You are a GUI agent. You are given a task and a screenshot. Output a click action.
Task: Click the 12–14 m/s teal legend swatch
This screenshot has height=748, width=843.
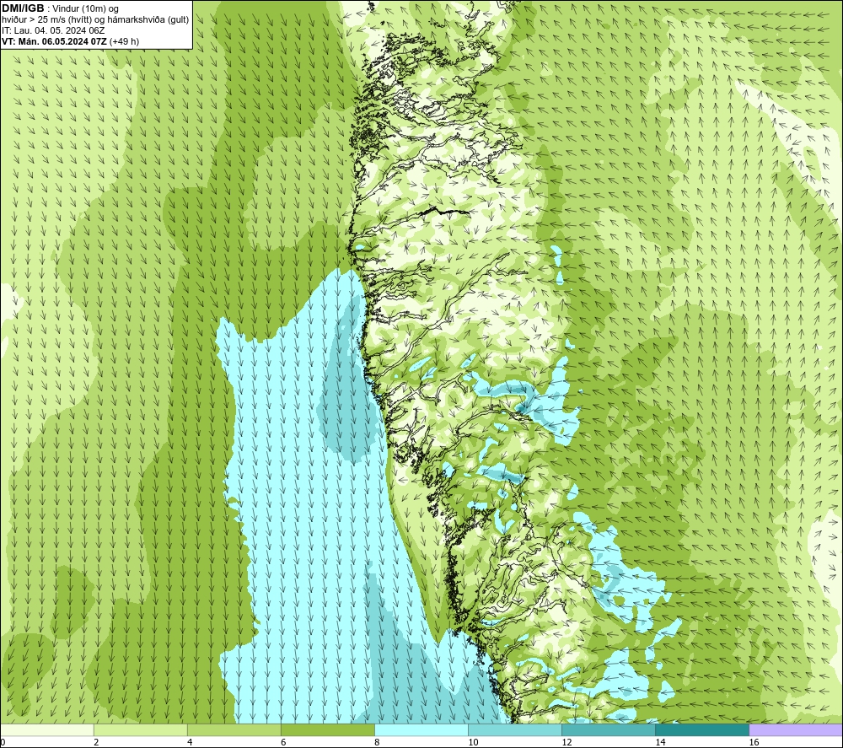pos(609,729)
